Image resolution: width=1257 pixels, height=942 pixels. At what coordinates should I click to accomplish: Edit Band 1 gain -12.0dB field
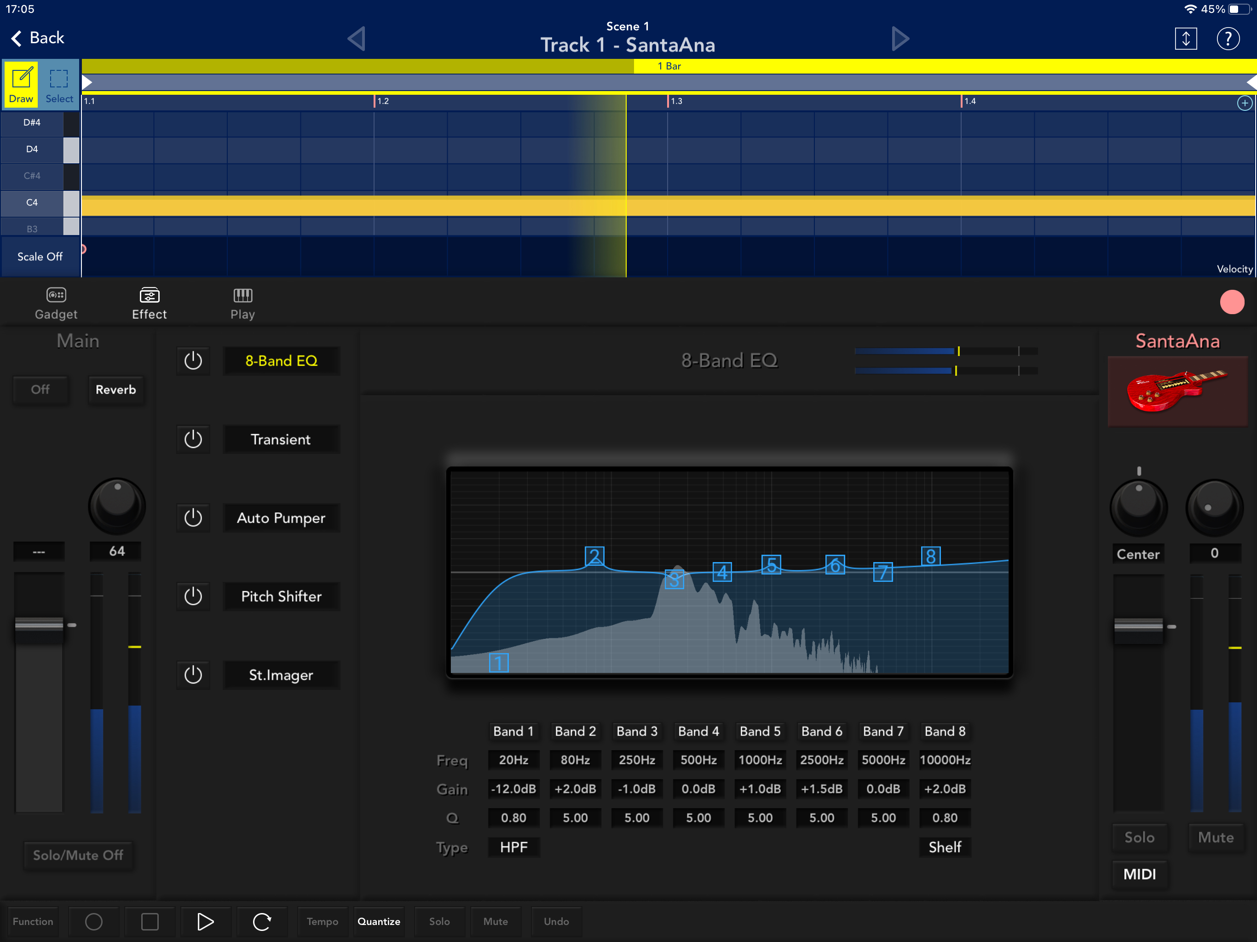click(x=514, y=789)
